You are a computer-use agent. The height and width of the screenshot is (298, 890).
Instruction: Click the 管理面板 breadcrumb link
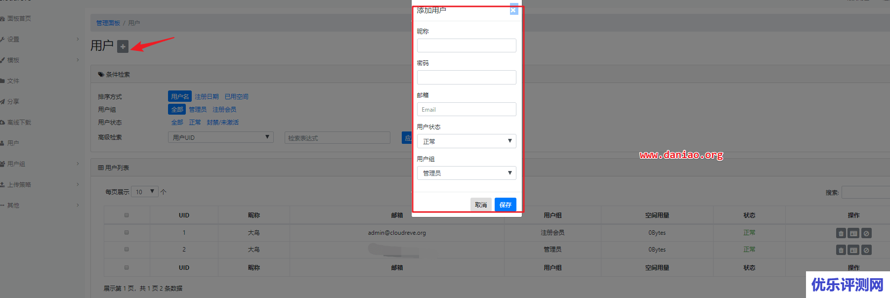pos(108,23)
